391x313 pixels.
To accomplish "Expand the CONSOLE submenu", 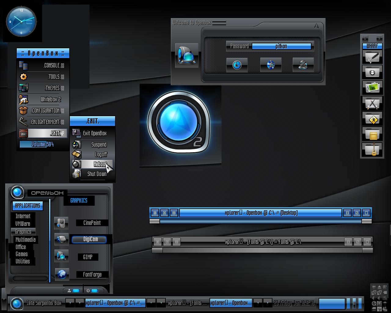I will point(62,65).
